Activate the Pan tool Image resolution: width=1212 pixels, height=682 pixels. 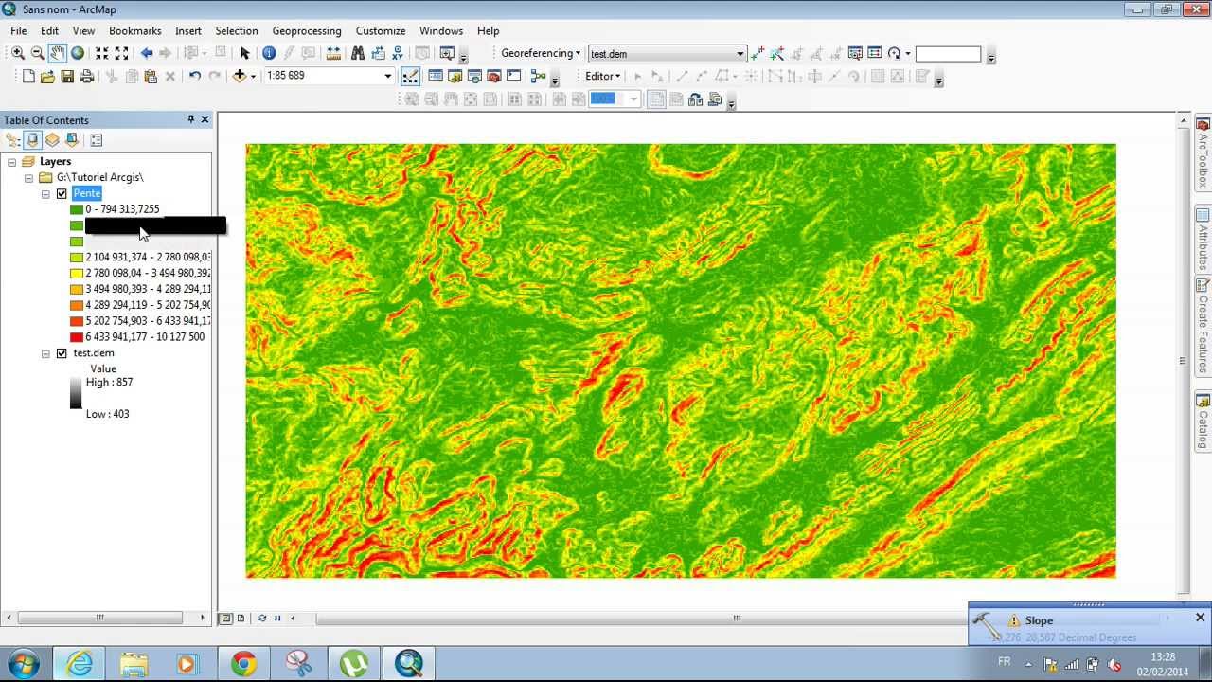point(55,52)
